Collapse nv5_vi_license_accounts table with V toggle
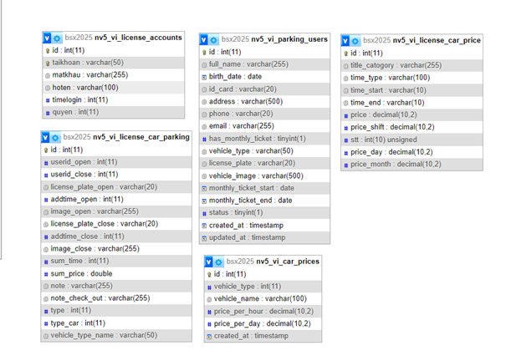Screen dimensions: 506x361 (47, 38)
